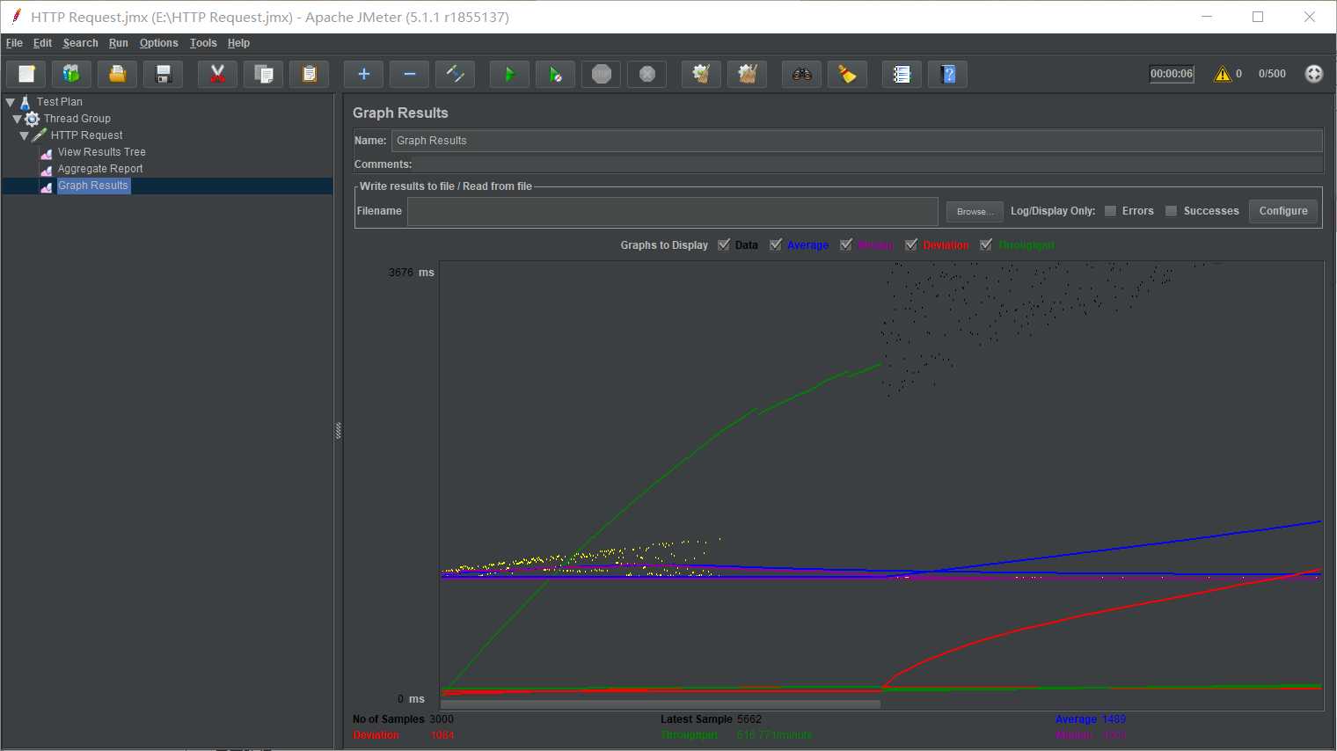The width and height of the screenshot is (1337, 751).
Task: Select the Test Plan tree item
Action: click(x=60, y=102)
